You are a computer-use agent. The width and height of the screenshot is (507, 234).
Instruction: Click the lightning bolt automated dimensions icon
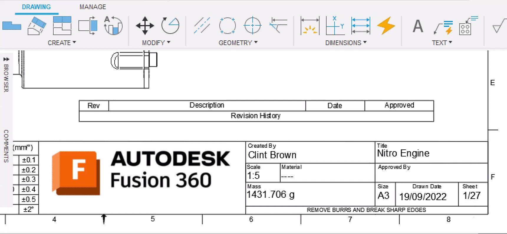pos(386,26)
